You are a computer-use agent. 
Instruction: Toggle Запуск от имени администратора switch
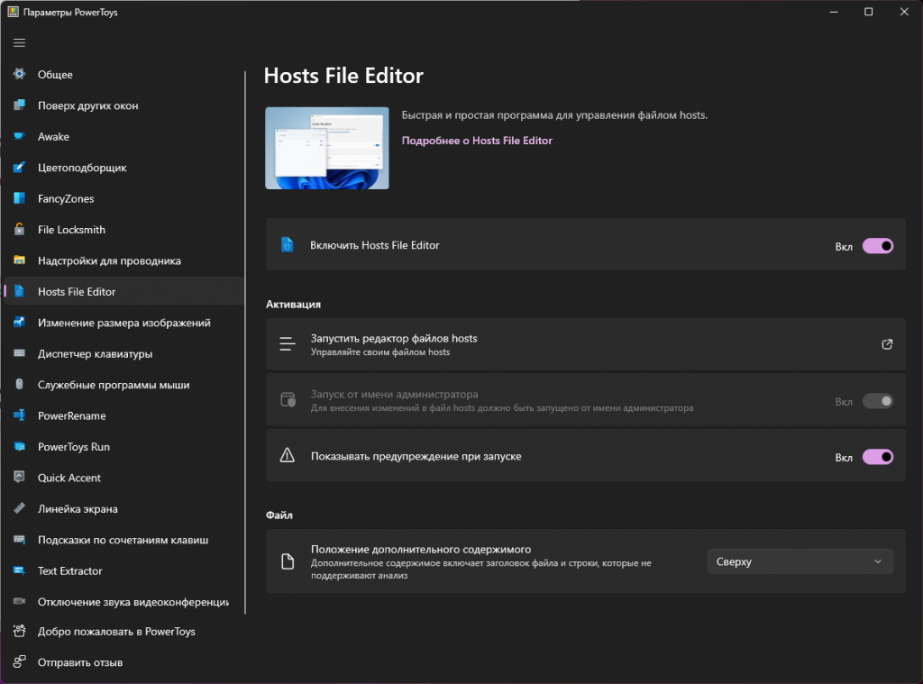(x=877, y=401)
